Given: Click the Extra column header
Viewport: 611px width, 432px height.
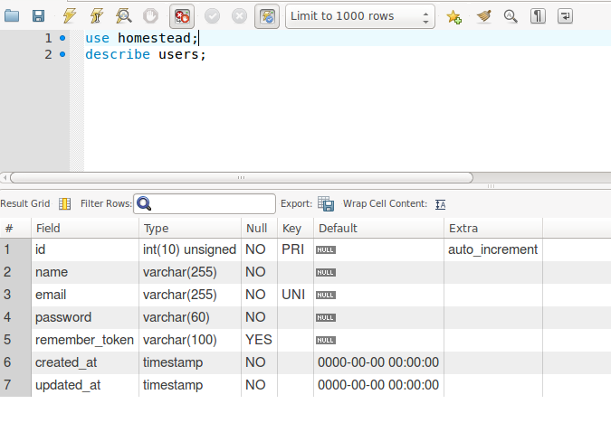Looking at the screenshot, I should (x=493, y=229).
